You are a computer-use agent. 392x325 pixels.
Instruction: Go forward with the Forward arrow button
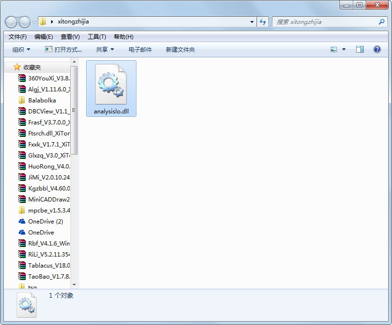[24, 22]
